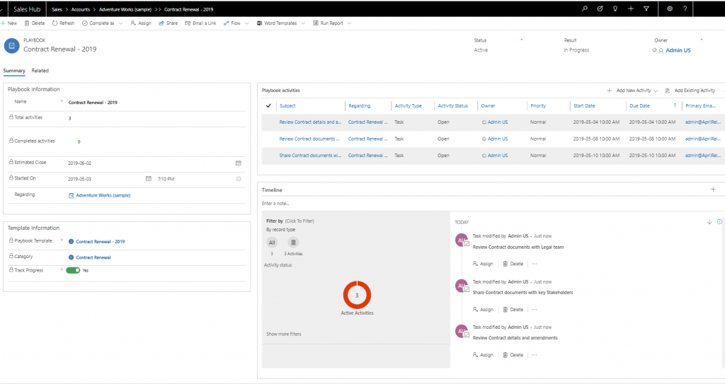The height and width of the screenshot is (384, 725).
Task: Click the Advanced Find filter icon
Action: click(x=645, y=8)
